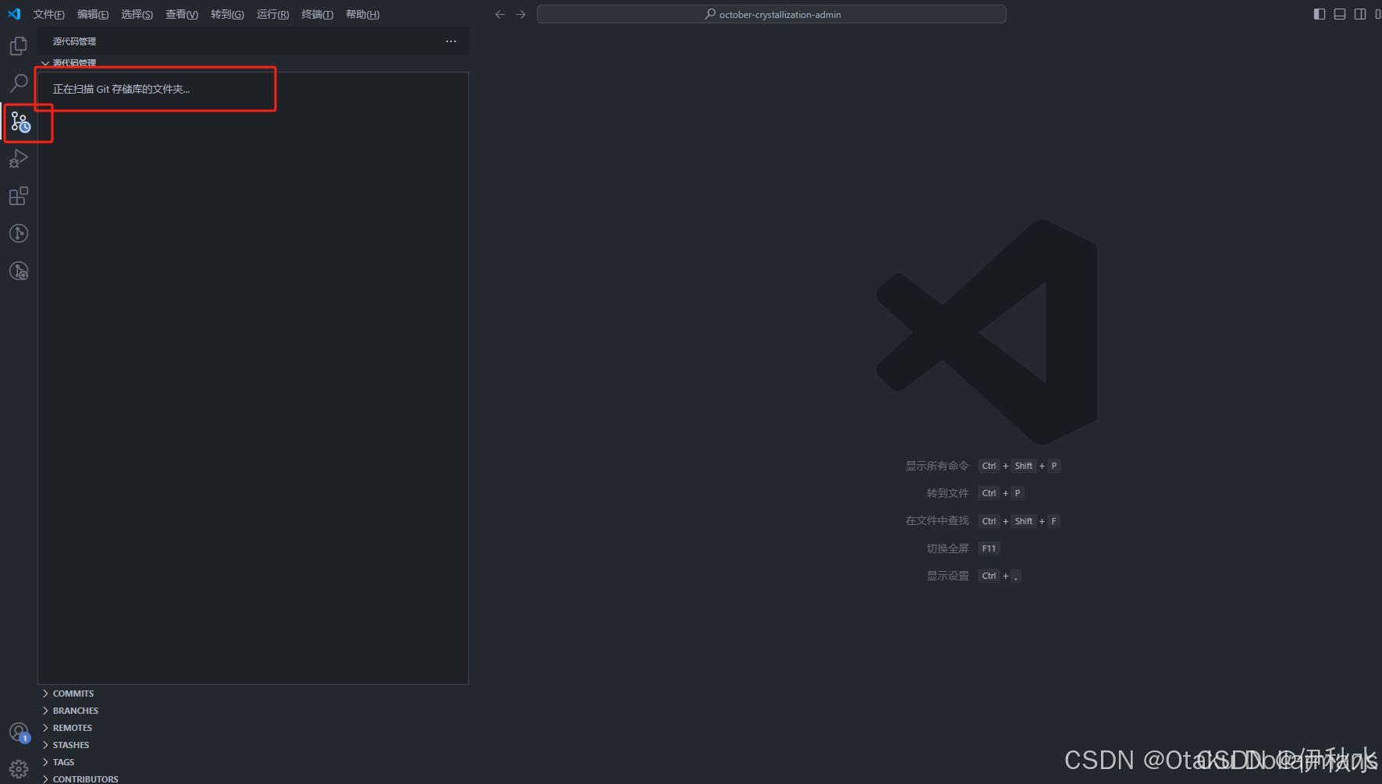Viewport: 1382px width, 784px height.
Task: Open the 终端(T) menu
Action: pyautogui.click(x=318, y=14)
